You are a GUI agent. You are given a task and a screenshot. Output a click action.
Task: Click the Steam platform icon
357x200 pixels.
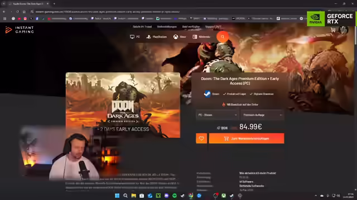pyautogui.click(x=207, y=94)
